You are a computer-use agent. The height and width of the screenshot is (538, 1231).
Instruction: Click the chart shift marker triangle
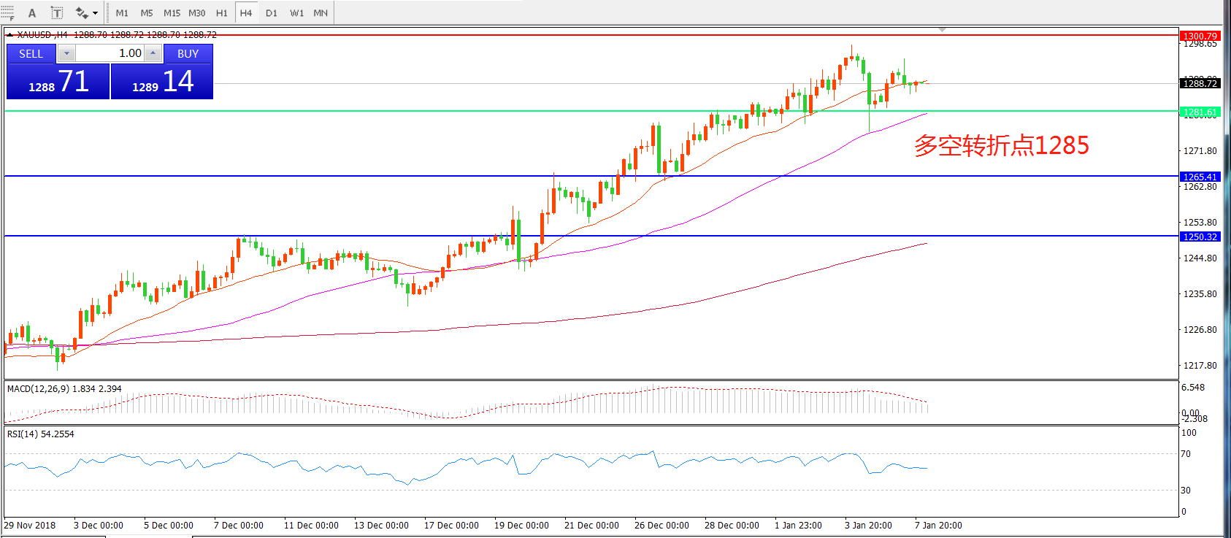943,30
